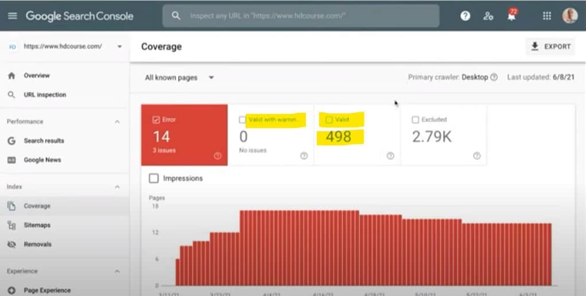Click inside Inspect any URL field
586x296 pixels.
tap(301, 15)
